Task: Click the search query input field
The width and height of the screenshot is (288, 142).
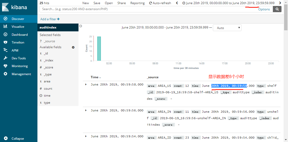Action: click(x=149, y=9)
